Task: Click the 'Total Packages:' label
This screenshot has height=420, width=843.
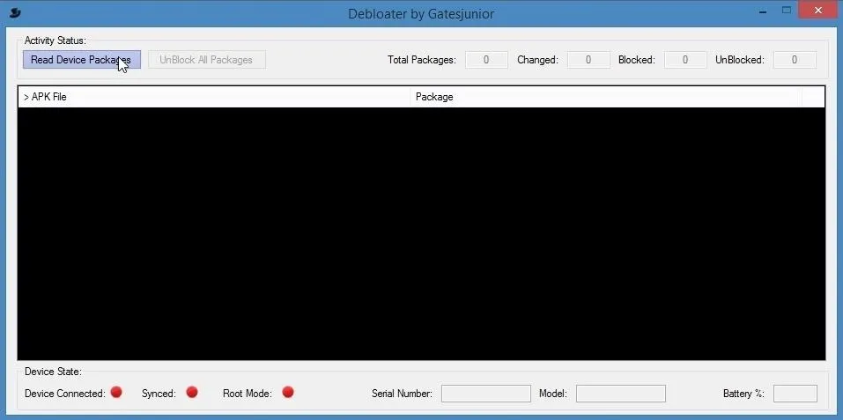Action: [x=422, y=60]
